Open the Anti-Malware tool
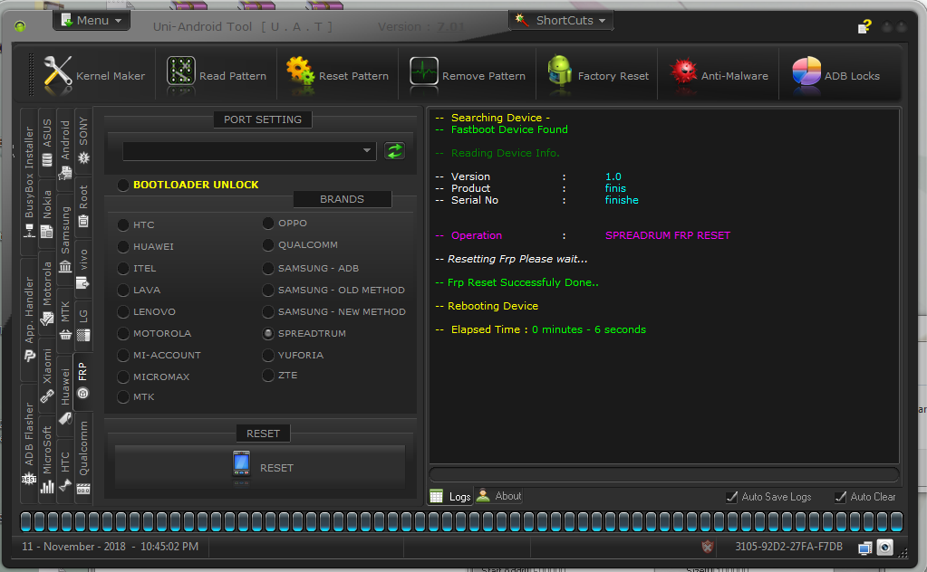This screenshot has width=927, height=572. (719, 75)
